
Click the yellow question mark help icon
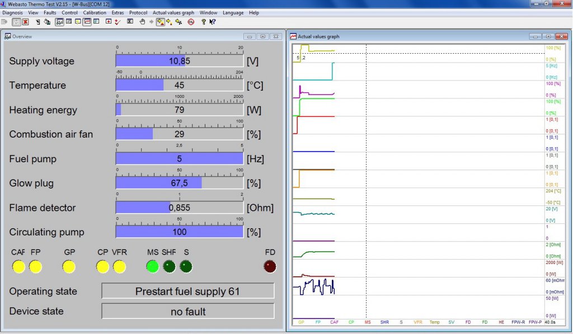[204, 22]
